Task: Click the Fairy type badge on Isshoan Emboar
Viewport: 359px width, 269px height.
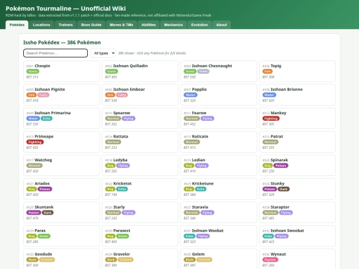Action: pyautogui.click(x=122, y=95)
